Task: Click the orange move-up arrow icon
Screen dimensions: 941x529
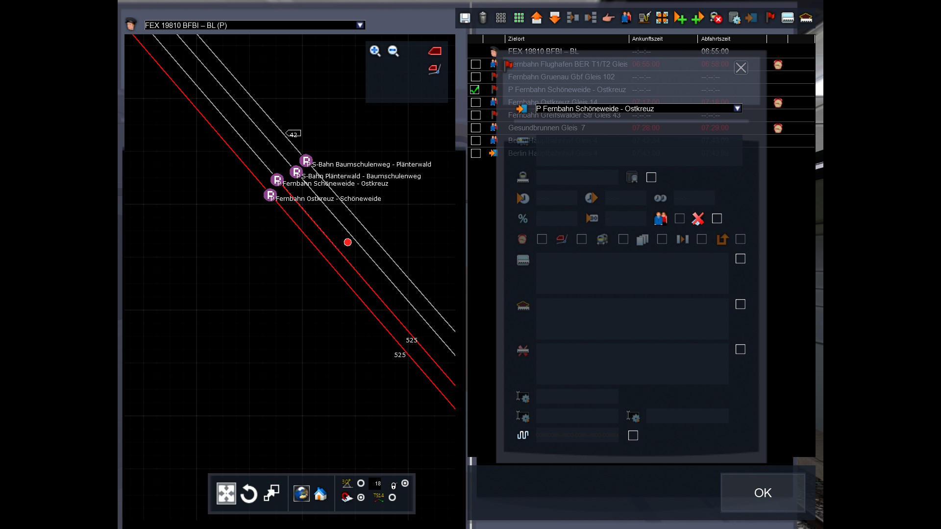Action: tap(537, 18)
